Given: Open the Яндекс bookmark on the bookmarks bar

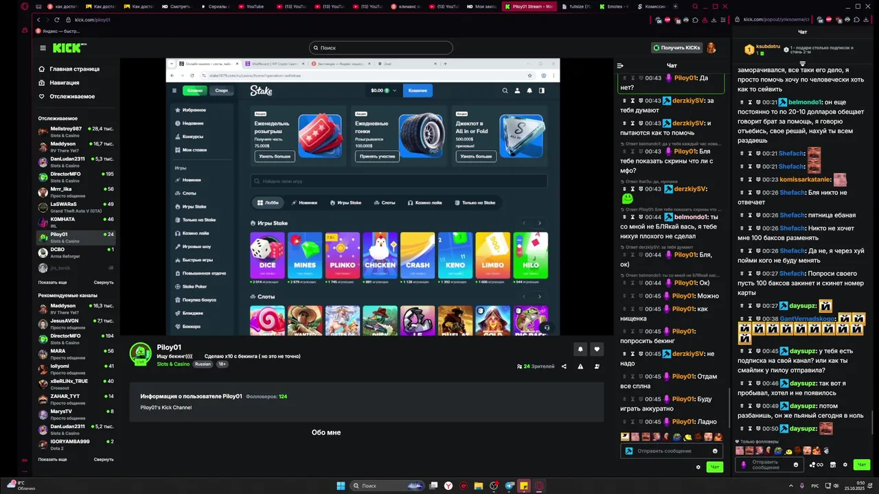Looking at the screenshot, I should pyautogui.click(x=57, y=32).
